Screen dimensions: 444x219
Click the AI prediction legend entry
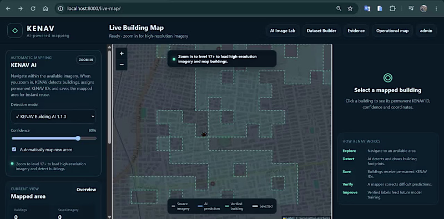(209, 206)
